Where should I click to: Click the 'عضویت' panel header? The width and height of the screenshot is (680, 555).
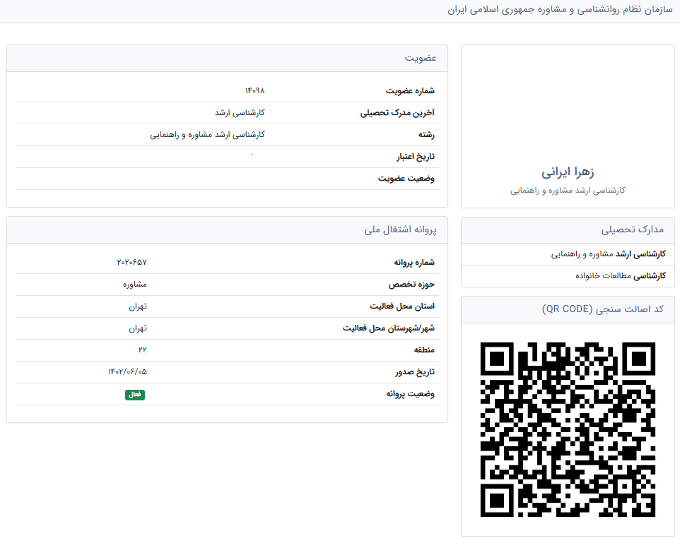coord(227,58)
